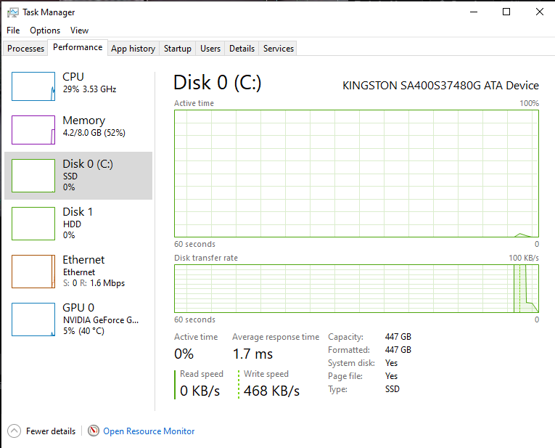Click the Formatted 447 GB value

pos(398,350)
